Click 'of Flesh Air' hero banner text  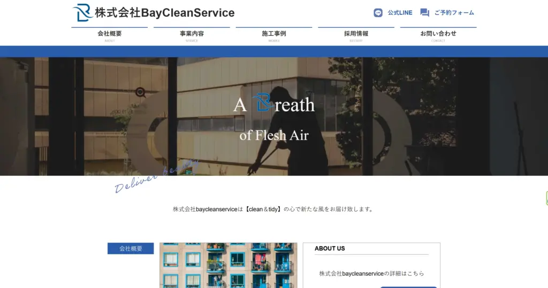(x=274, y=135)
